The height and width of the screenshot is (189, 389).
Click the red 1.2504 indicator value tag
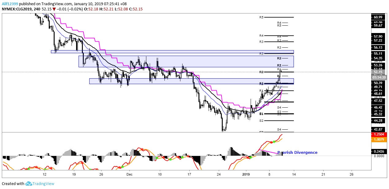tap(379, 135)
